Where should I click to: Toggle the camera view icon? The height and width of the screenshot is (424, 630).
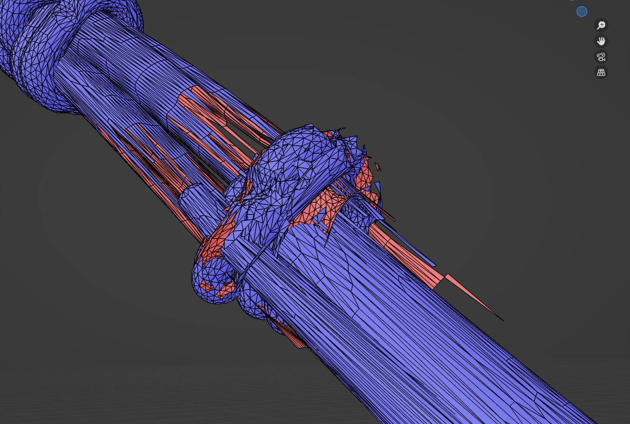(601, 57)
